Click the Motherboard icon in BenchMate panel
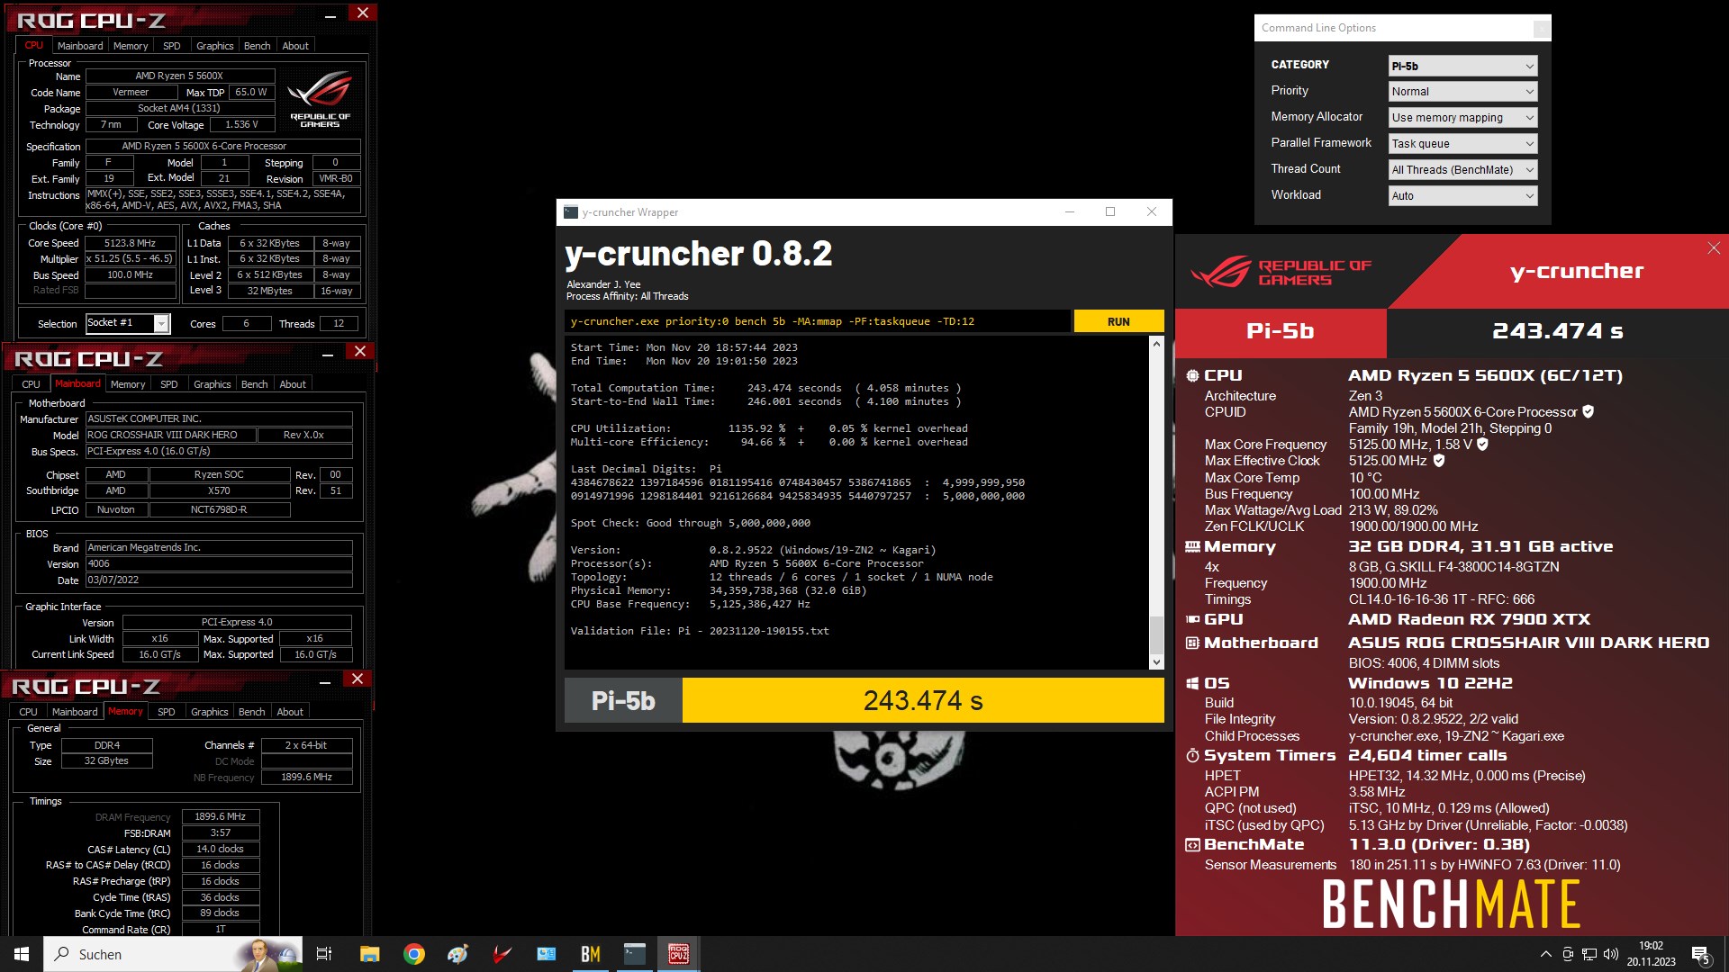 coord(1192,643)
